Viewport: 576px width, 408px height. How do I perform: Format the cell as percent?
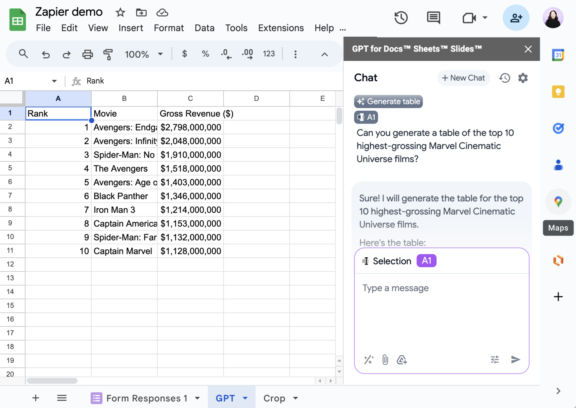click(205, 54)
